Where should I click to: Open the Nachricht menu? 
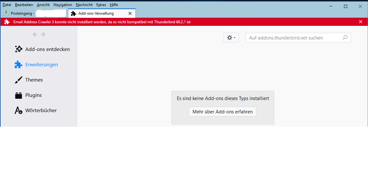[x=84, y=5]
